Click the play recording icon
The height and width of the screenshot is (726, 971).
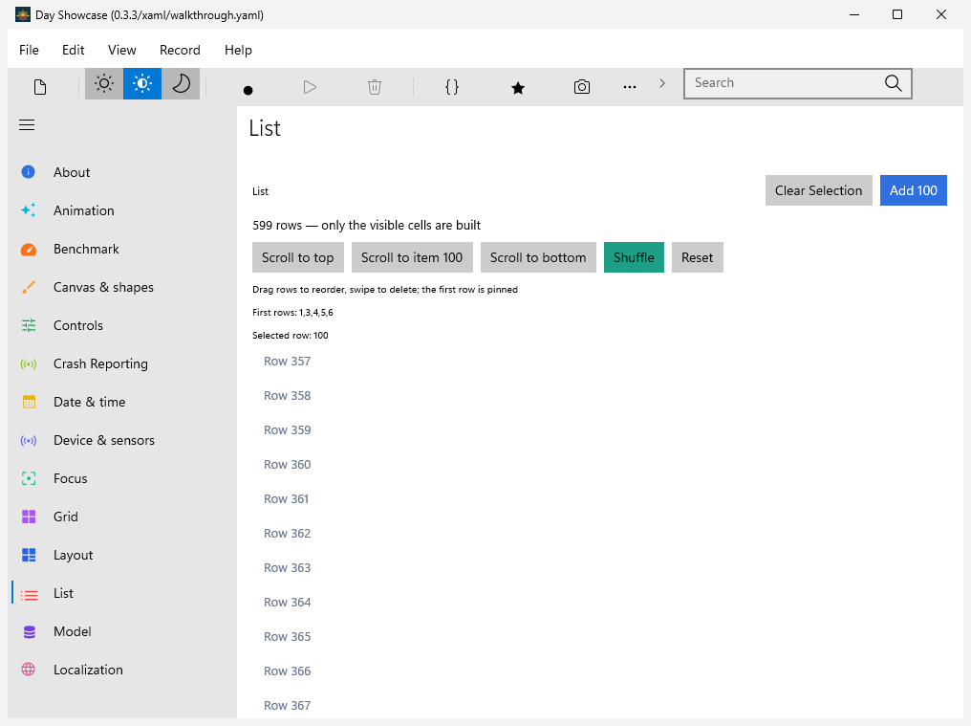[x=311, y=87]
